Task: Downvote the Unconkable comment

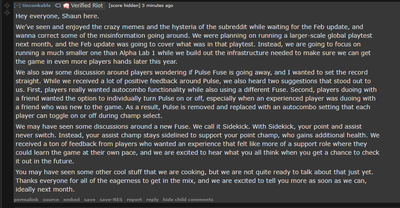Action: click(x=7, y=13)
